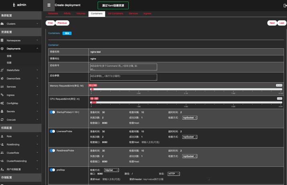
Task: Disable the preStop switch
Action: pyautogui.click(x=53, y=170)
